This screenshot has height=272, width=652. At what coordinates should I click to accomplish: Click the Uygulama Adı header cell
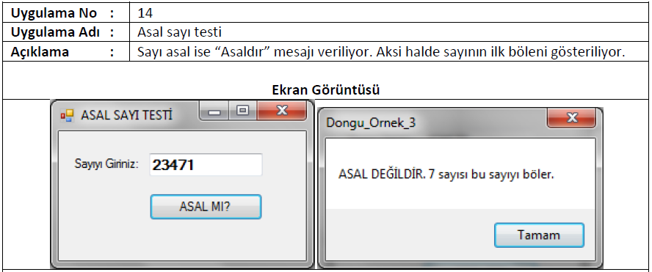pyautogui.click(x=66, y=32)
